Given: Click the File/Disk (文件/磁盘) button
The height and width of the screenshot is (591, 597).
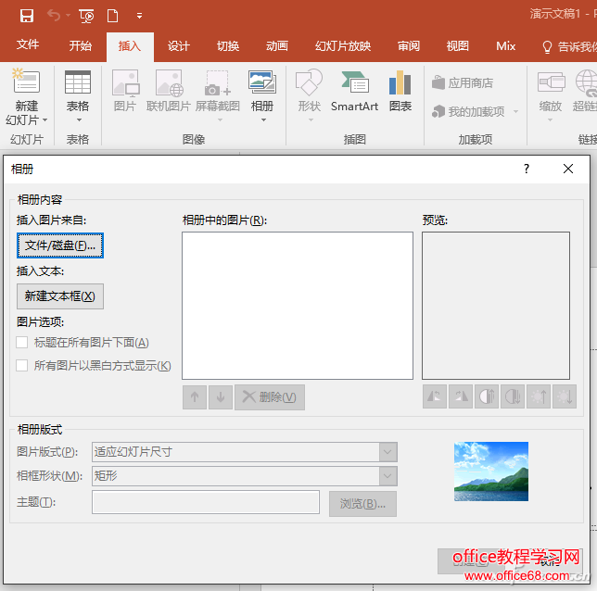Looking at the screenshot, I should click(x=60, y=245).
